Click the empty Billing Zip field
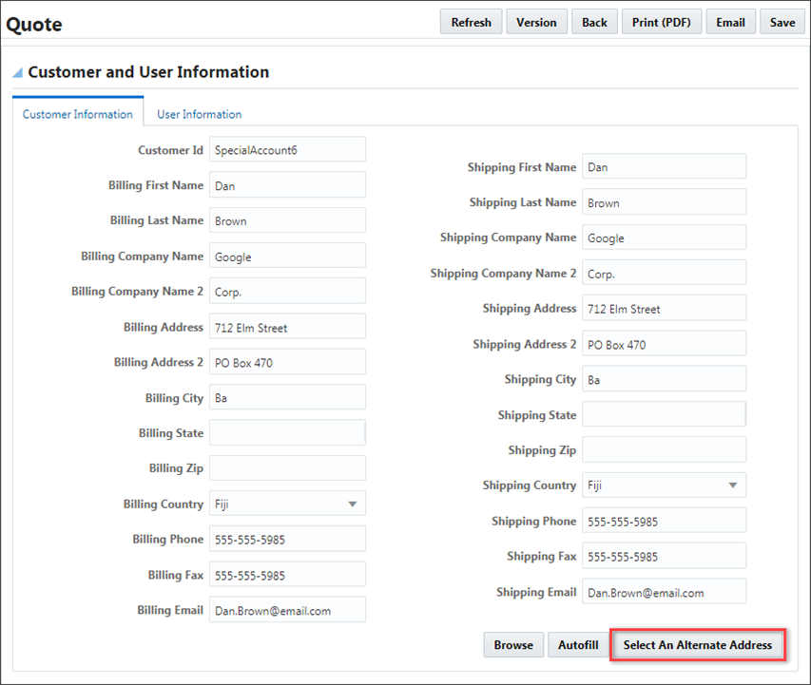 pyautogui.click(x=287, y=467)
